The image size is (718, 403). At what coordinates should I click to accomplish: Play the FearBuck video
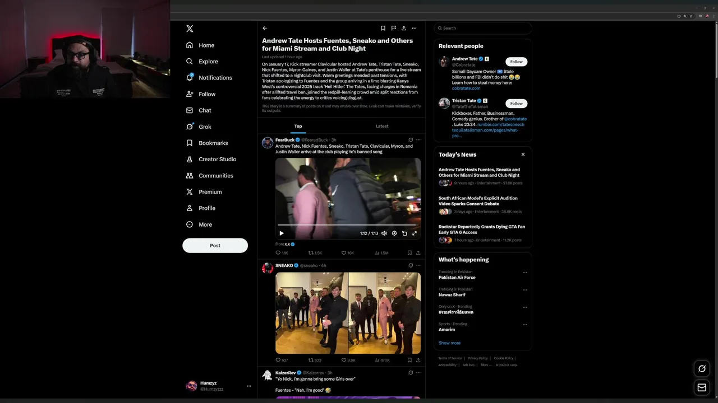click(x=282, y=233)
